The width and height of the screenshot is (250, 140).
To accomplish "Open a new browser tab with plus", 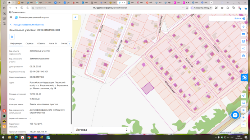I will point(211,3).
